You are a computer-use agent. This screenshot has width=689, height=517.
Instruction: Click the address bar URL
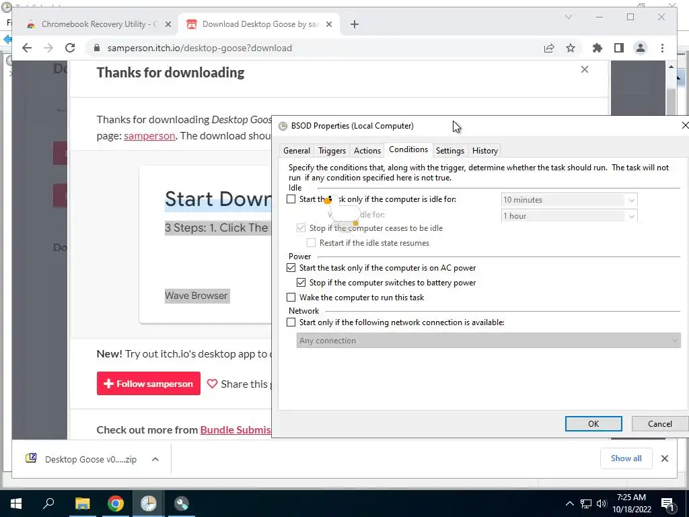pos(199,48)
